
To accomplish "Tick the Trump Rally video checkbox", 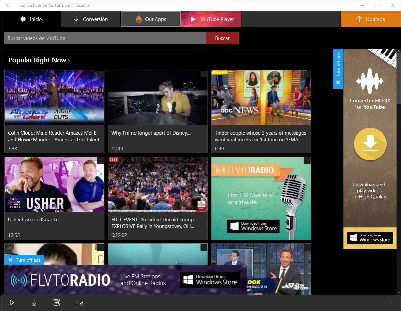I will tap(204, 161).
